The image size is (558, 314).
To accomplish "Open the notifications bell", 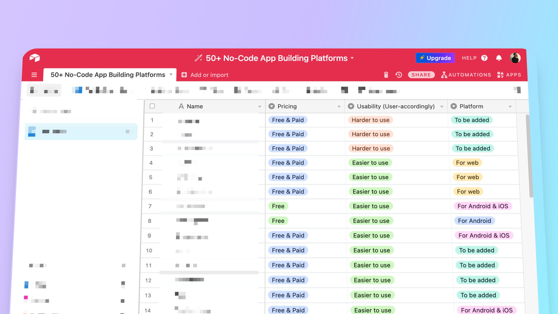I will point(499,58).
